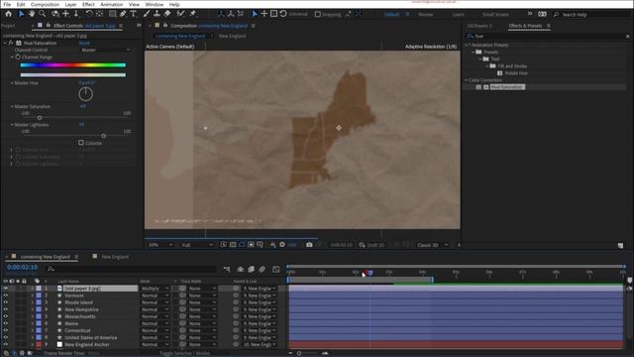
Task: Open the viewer magnification 50% dropdown
Action: [160, 245]
